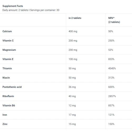Select the Pantothenic acid label
Screen dimensions: 132x132
[x=12, y=87]
